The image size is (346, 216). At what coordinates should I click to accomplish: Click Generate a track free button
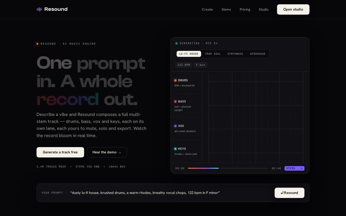point(60,152)
